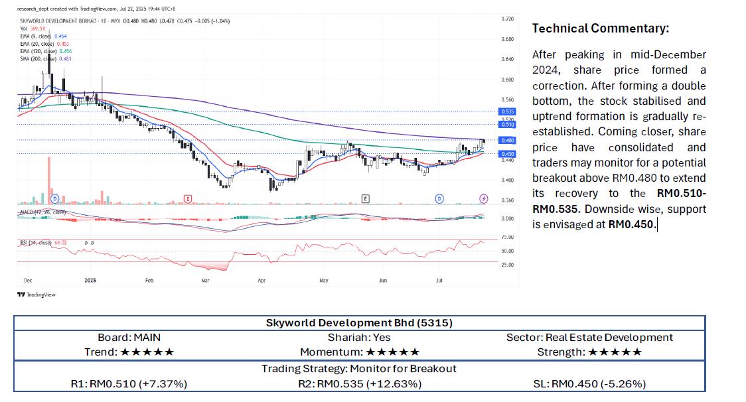Click 'Trading Strategy: Monitor for Breakout'
Screen dimensions: 746x402
click(359, 369)
